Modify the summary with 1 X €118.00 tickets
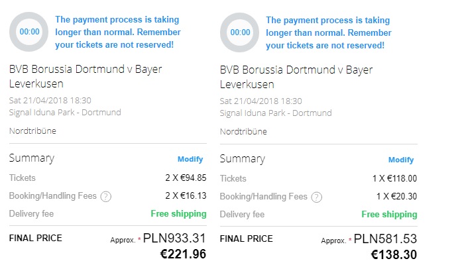Image resolution: width=460 pixels, height=269 pixels. point(401,160)
